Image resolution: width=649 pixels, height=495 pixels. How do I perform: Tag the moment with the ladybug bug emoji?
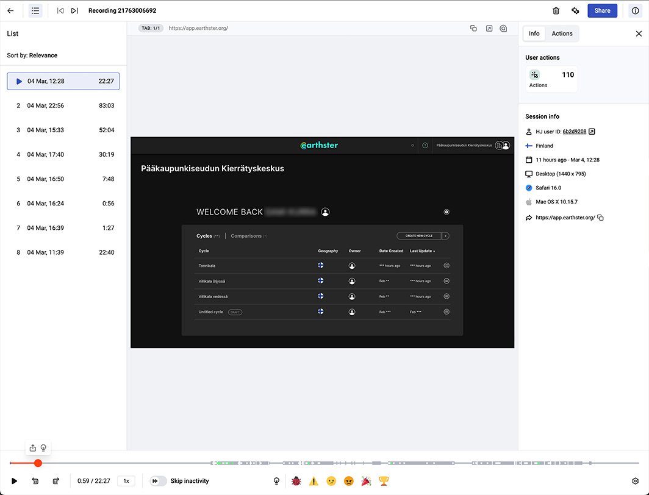pos(296,481)
